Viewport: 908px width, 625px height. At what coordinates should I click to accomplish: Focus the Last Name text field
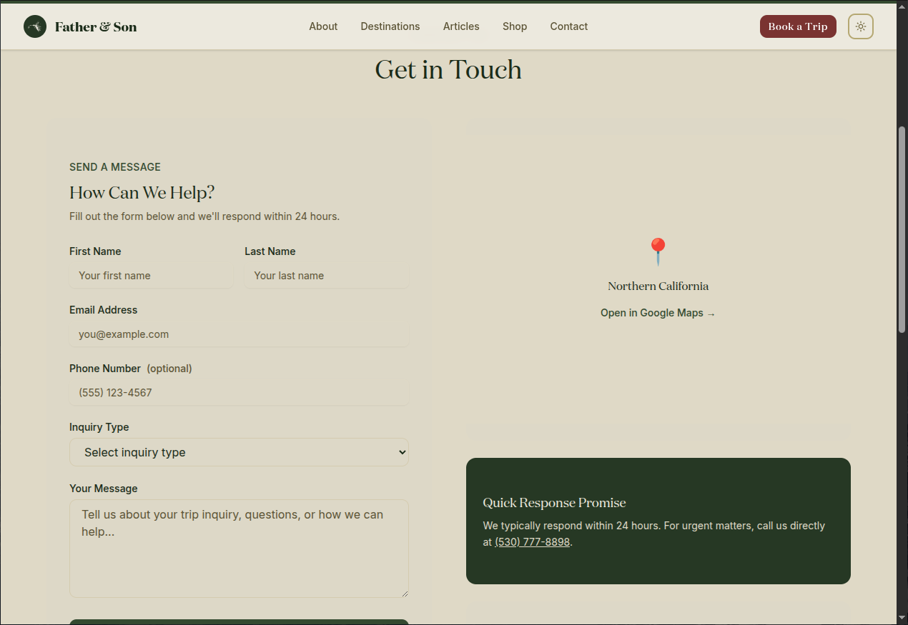pos(327,276)
